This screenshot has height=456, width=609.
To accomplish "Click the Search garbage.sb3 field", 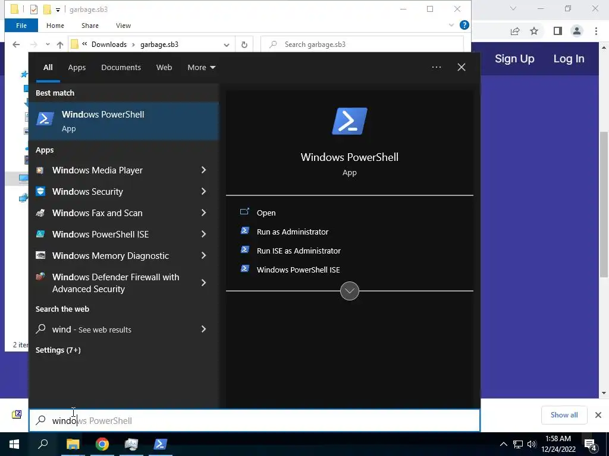I will coord(362,44).
